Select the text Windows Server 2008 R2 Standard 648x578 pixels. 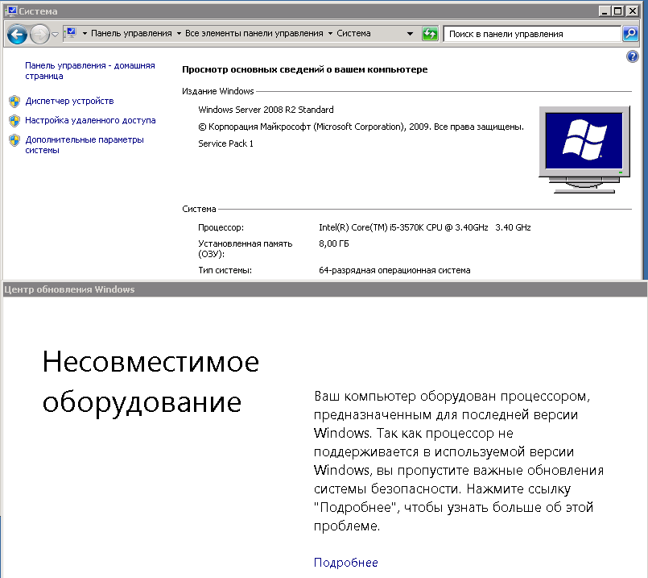266,110
